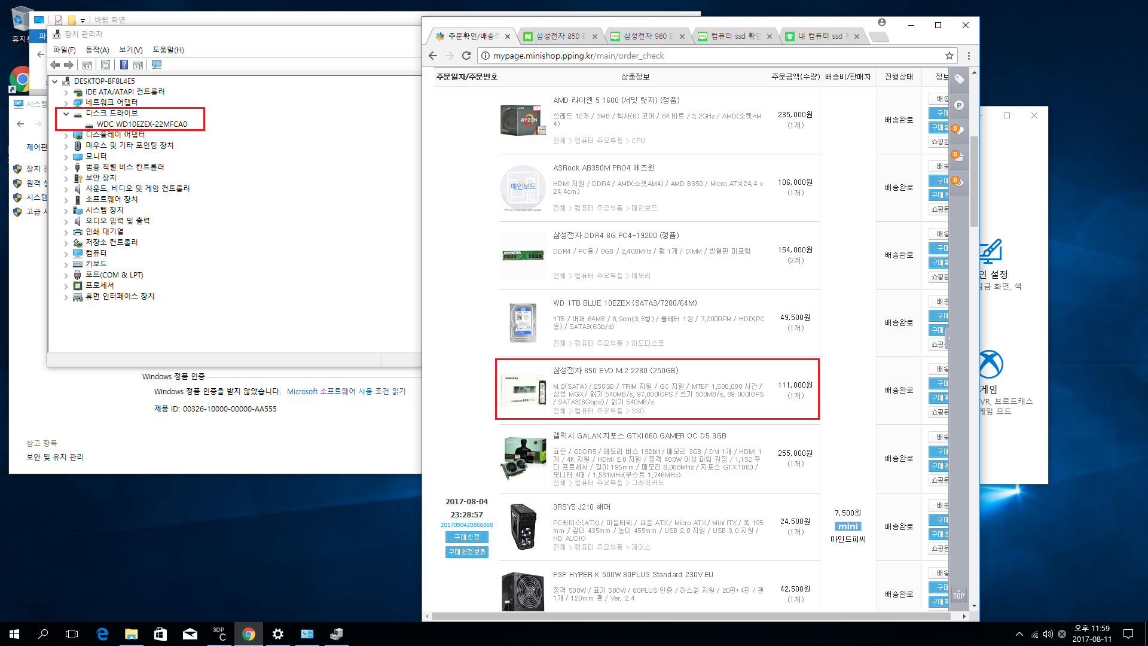This screenshot has width=1148, height=646.
Task: Click the Ryzen 5 1600 product thumbnail
Action: pos(523,120)
